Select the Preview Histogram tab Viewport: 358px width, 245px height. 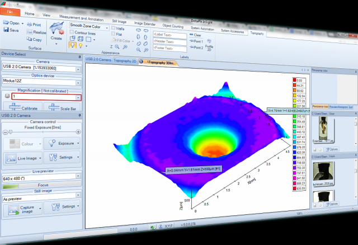pos(338,107)
